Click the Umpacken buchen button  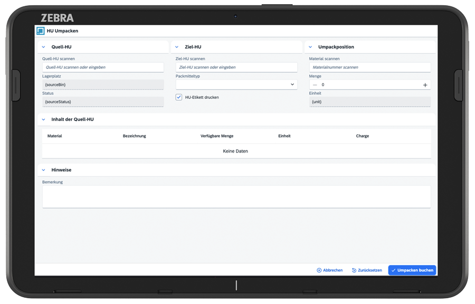click(412, 270)
